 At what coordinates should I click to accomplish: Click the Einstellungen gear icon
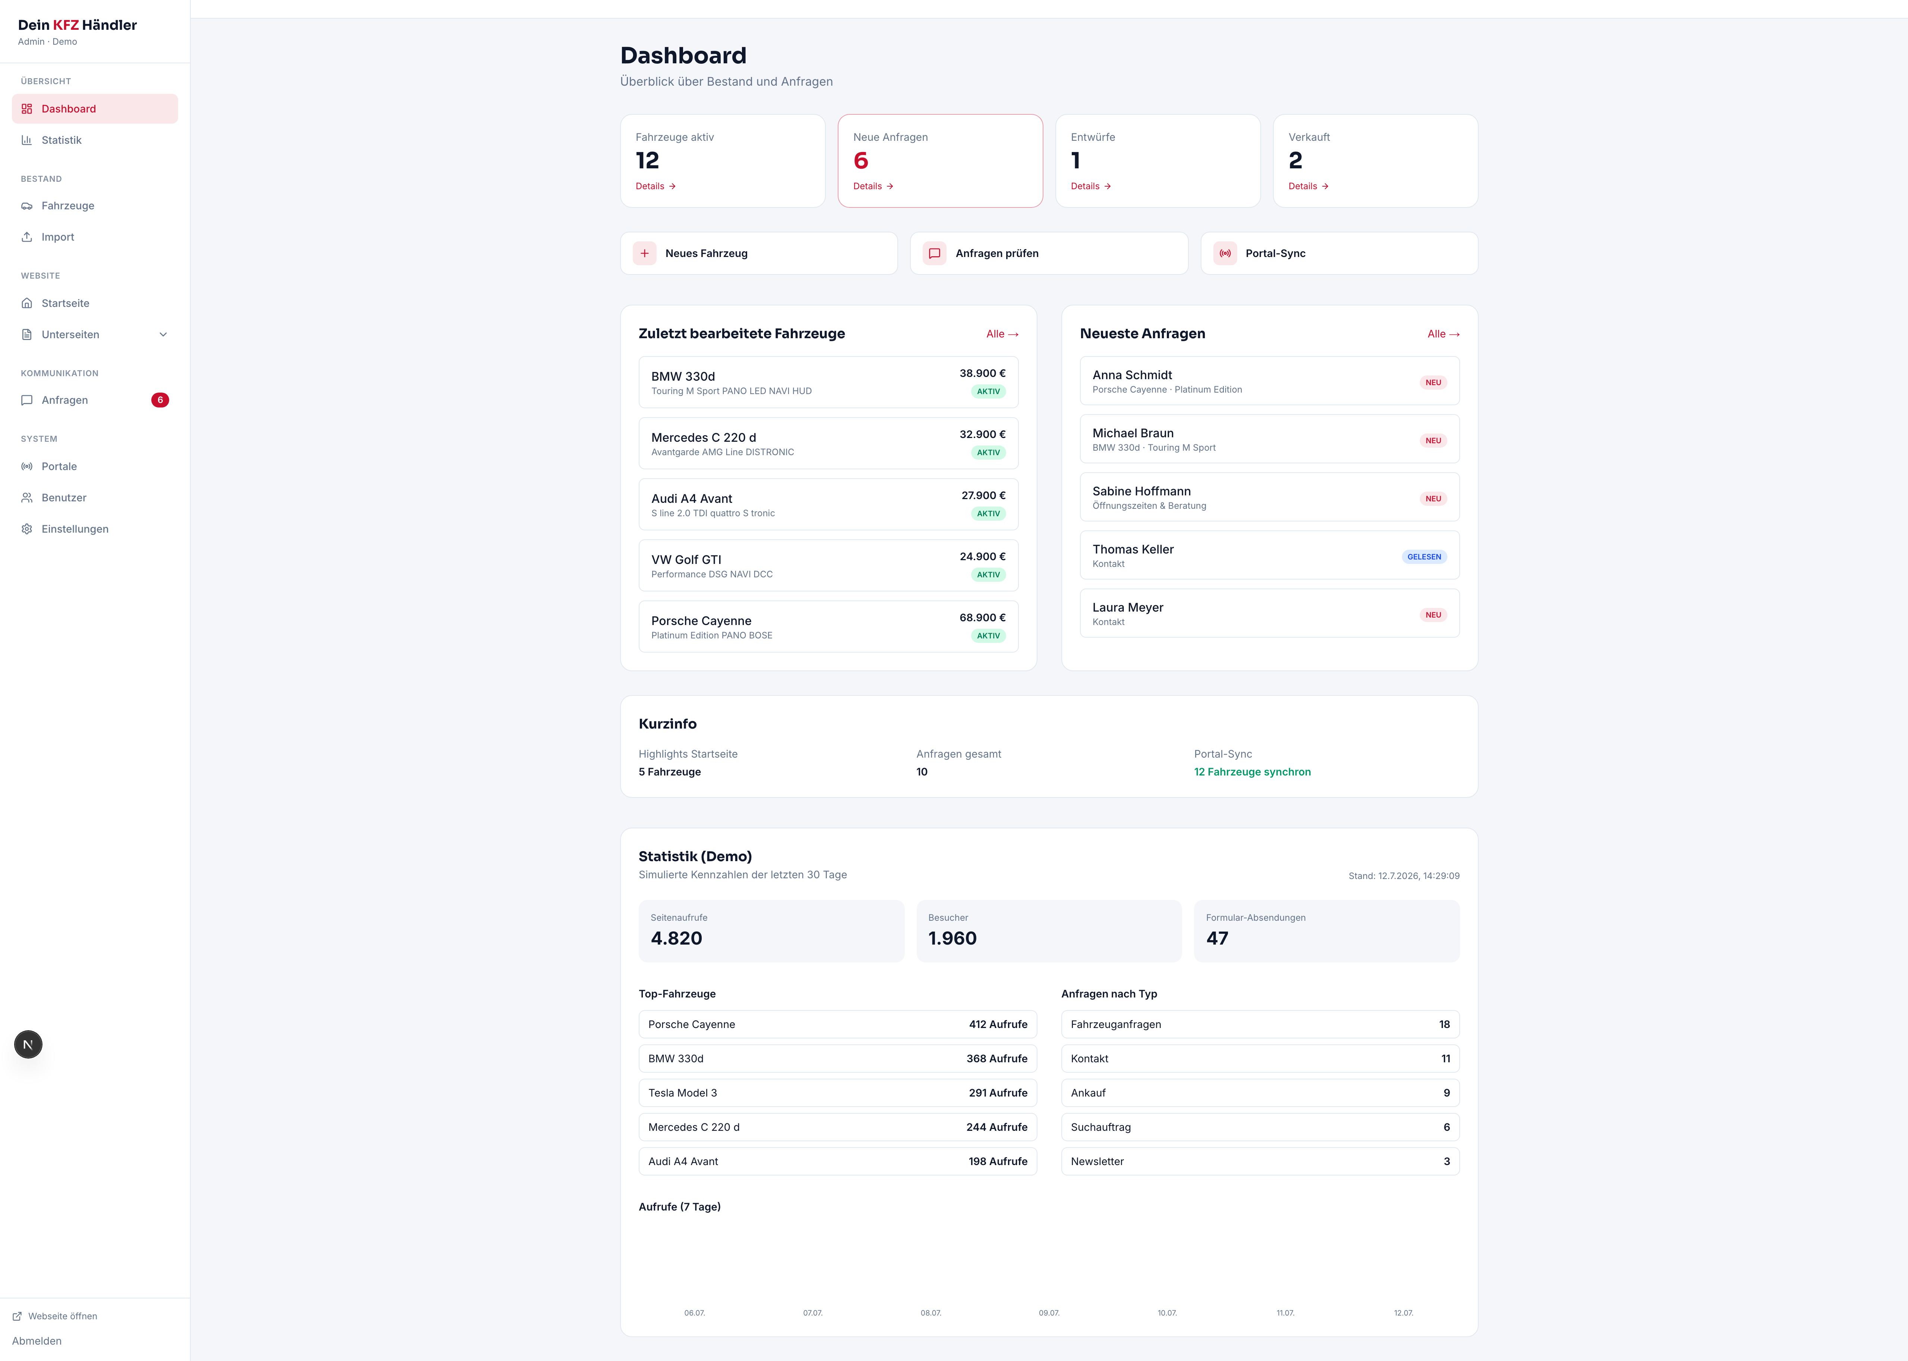click(27, 529)
